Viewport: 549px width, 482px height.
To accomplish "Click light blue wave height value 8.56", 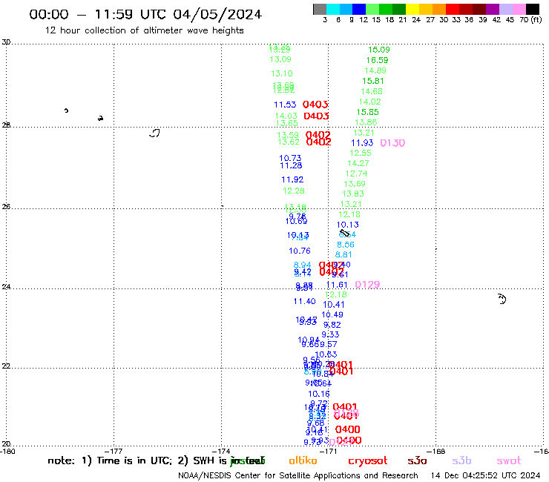I will [x=346, y=245].
